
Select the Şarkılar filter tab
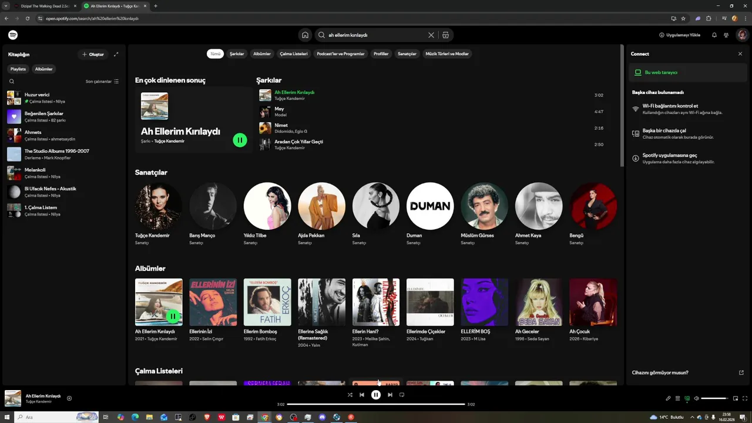(237, 53)
